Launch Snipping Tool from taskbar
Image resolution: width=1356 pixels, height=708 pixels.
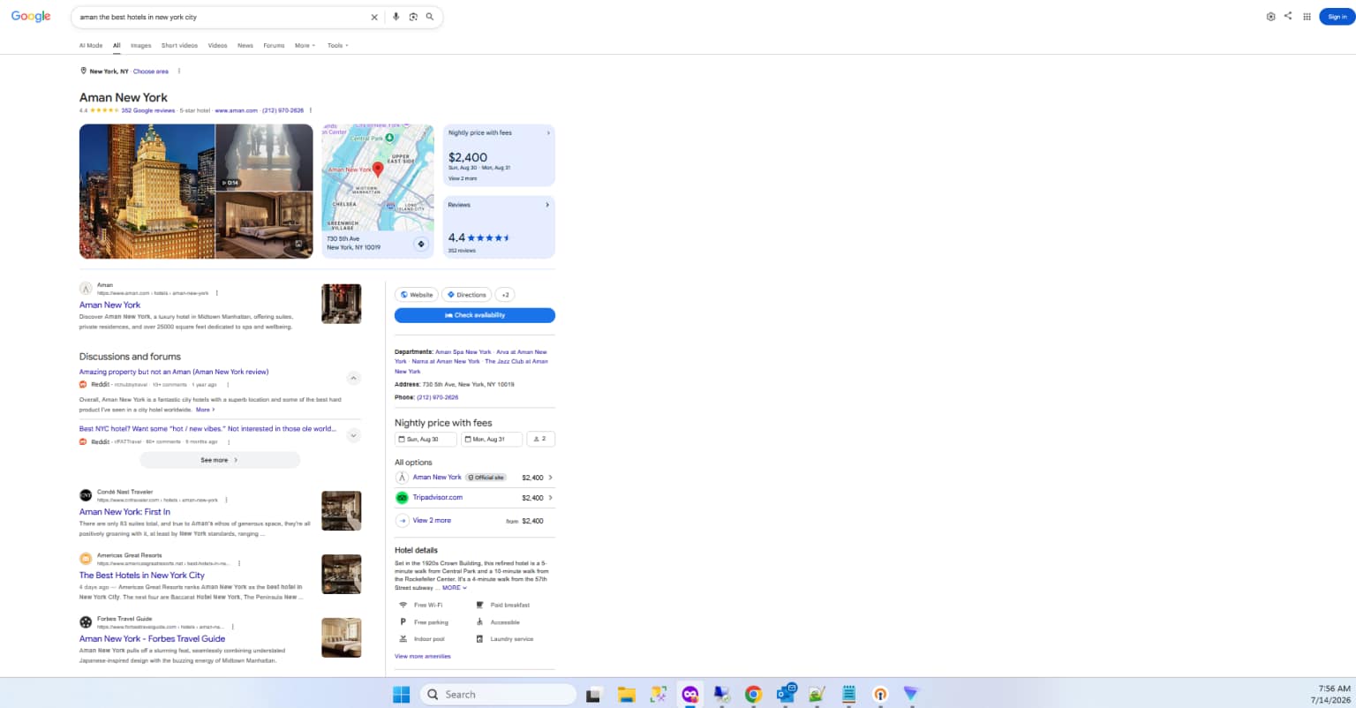[658, 695]
